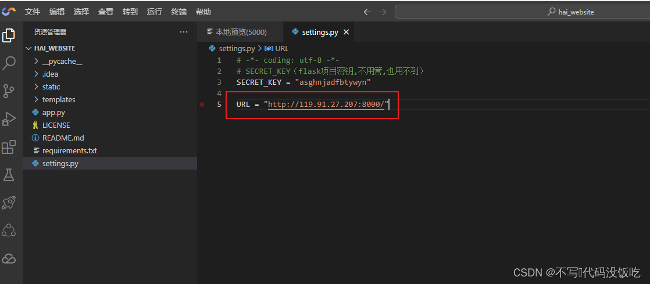
Task: Toggle breakpoint on line 5
Action: pos(202,105)
